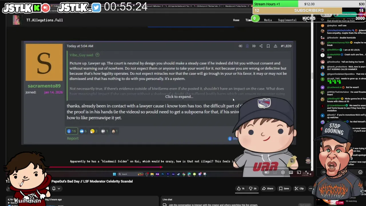Go to original post via Vibe_Guy said arrow
This screenshot has width=366, height=206.
point(97,55)
